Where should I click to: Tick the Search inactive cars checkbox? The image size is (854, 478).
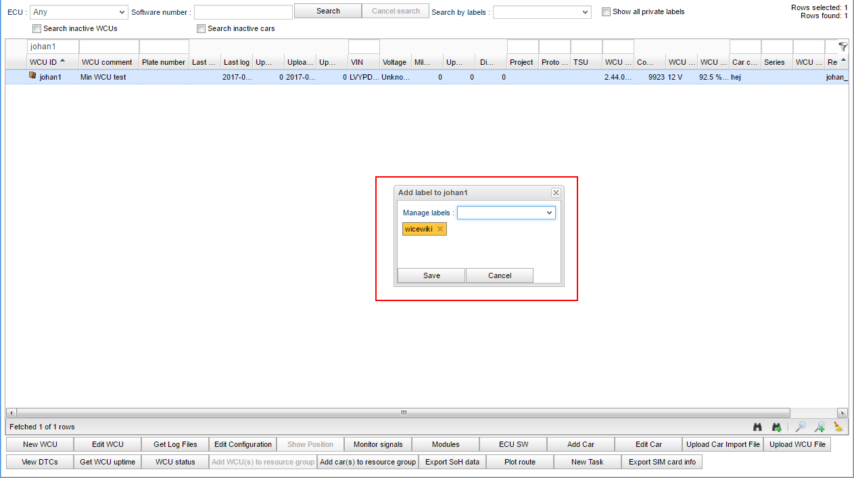point(201,29)
